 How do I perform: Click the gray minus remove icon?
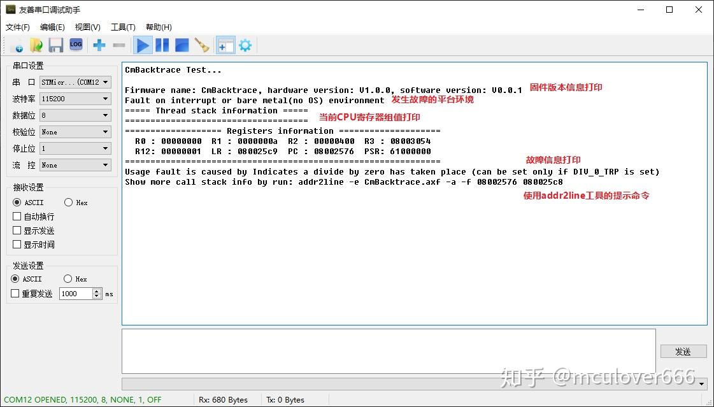point(119,45)
